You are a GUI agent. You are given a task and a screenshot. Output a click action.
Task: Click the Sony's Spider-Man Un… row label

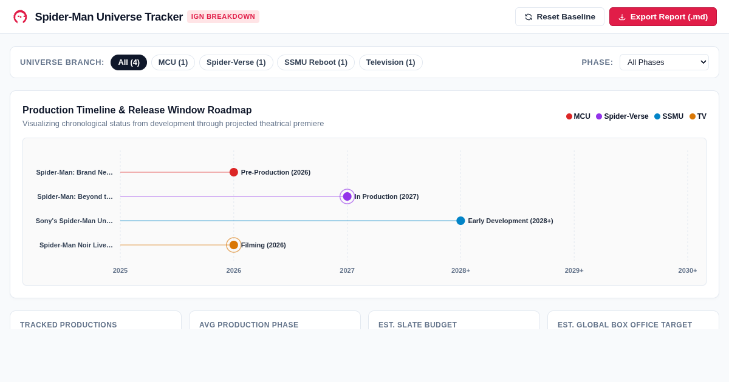point(74,221)
